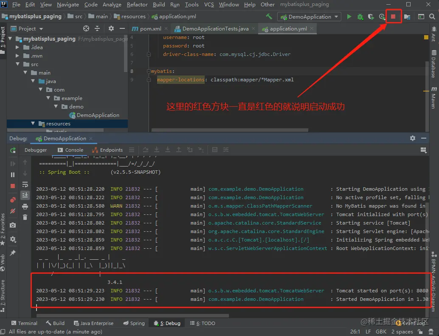Select DemoApplication class in project tree
Viewport: 439px width, 336px height.
click(x=98, y=115)
